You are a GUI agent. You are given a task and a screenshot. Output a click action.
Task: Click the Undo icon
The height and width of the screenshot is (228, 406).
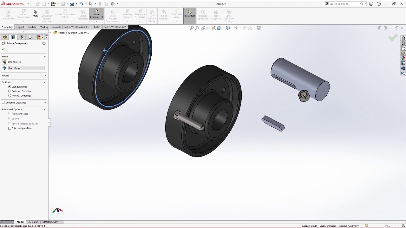(81, 4)
